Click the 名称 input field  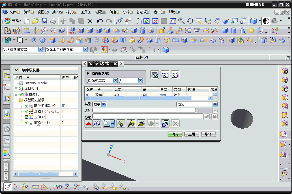tap(144, 111)
